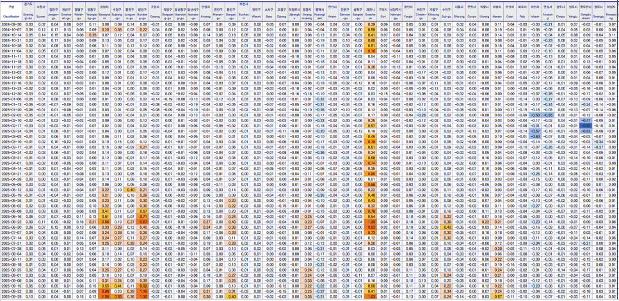Click the 2025-09-29 date row label
Image resolution: width=619 pixels, height=301 pixels.
pyautogui.click(x=12, y=297)
